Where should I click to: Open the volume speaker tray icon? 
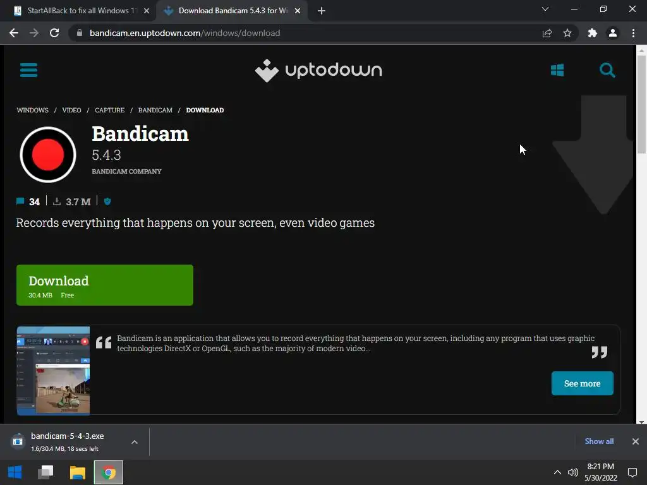point(572,472)
